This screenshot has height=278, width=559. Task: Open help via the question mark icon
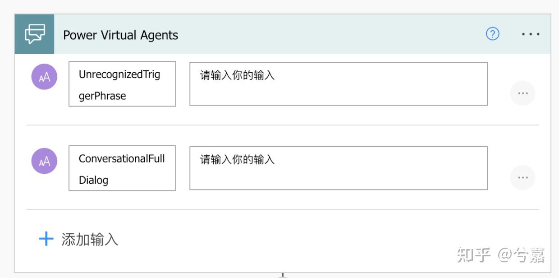(493, 34)
